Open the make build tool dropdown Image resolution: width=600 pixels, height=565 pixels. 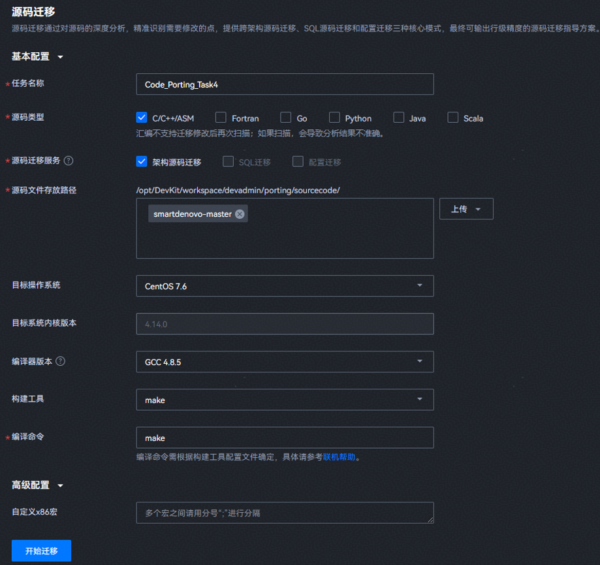click(285, 400)
